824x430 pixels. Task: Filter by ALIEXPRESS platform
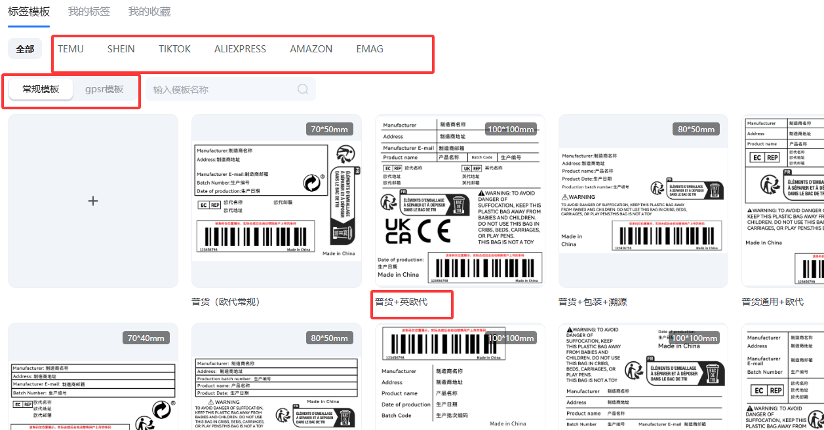tap(240, 49)
